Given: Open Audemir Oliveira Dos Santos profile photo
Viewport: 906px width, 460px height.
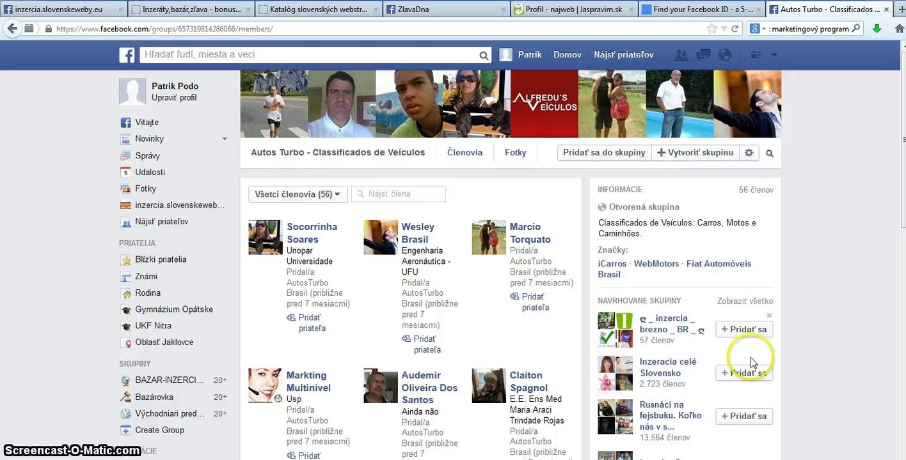Looking at the screenshot, I should [381, 386].
